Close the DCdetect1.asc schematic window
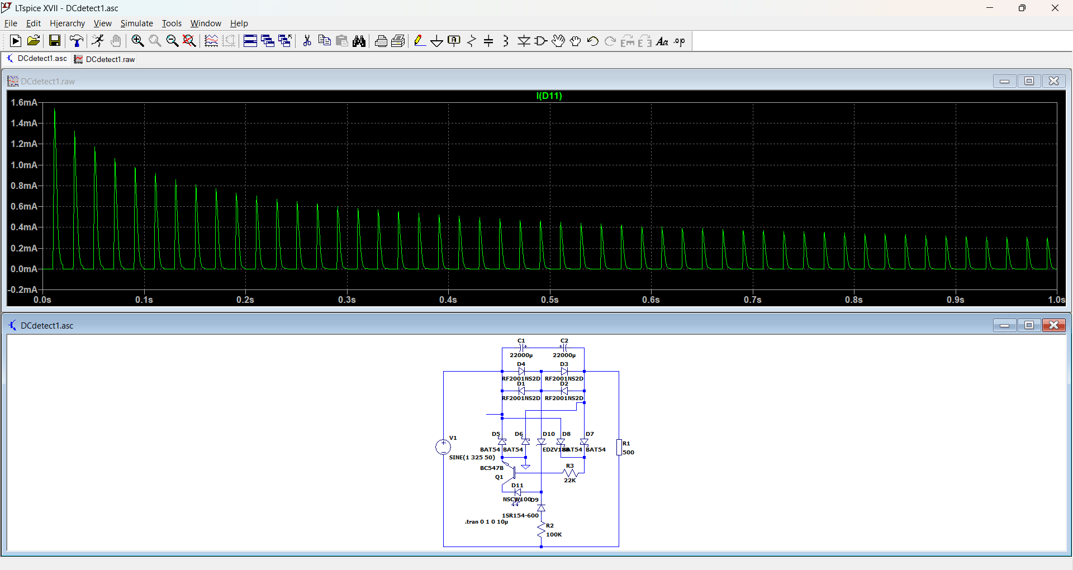Viewport: 1073px width, 570px height. [x=1053, y=325]
